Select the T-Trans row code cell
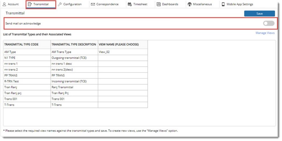This screenshot has width=282, height=141. click(27, 105)
